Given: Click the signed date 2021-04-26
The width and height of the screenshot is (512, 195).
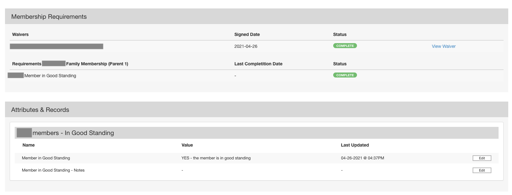Looking at the screenshot, I should (246, 47).
